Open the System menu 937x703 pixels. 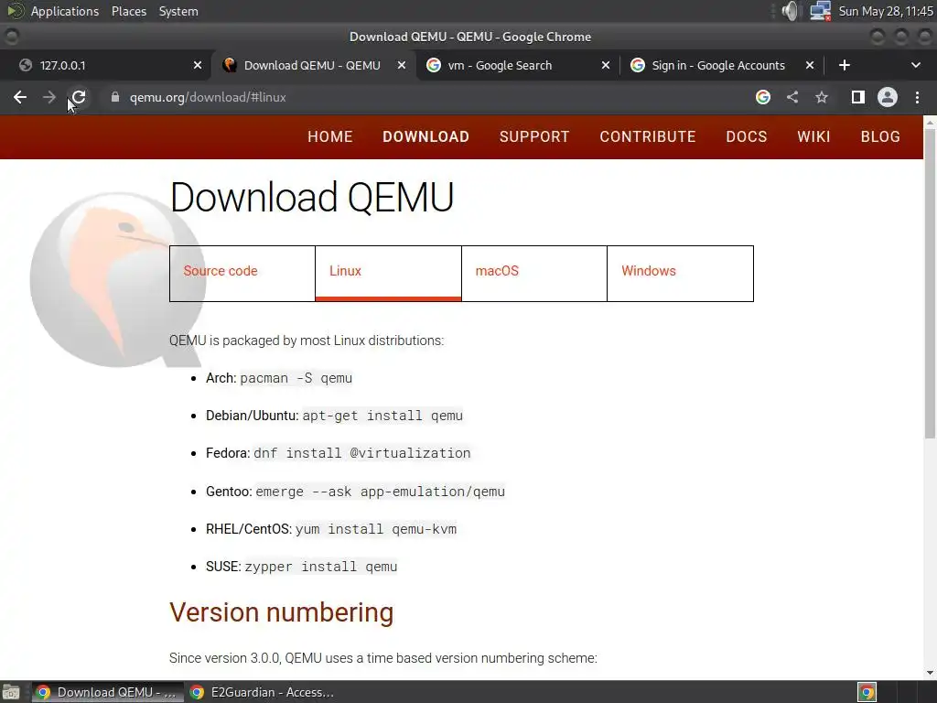click(178, 11)
